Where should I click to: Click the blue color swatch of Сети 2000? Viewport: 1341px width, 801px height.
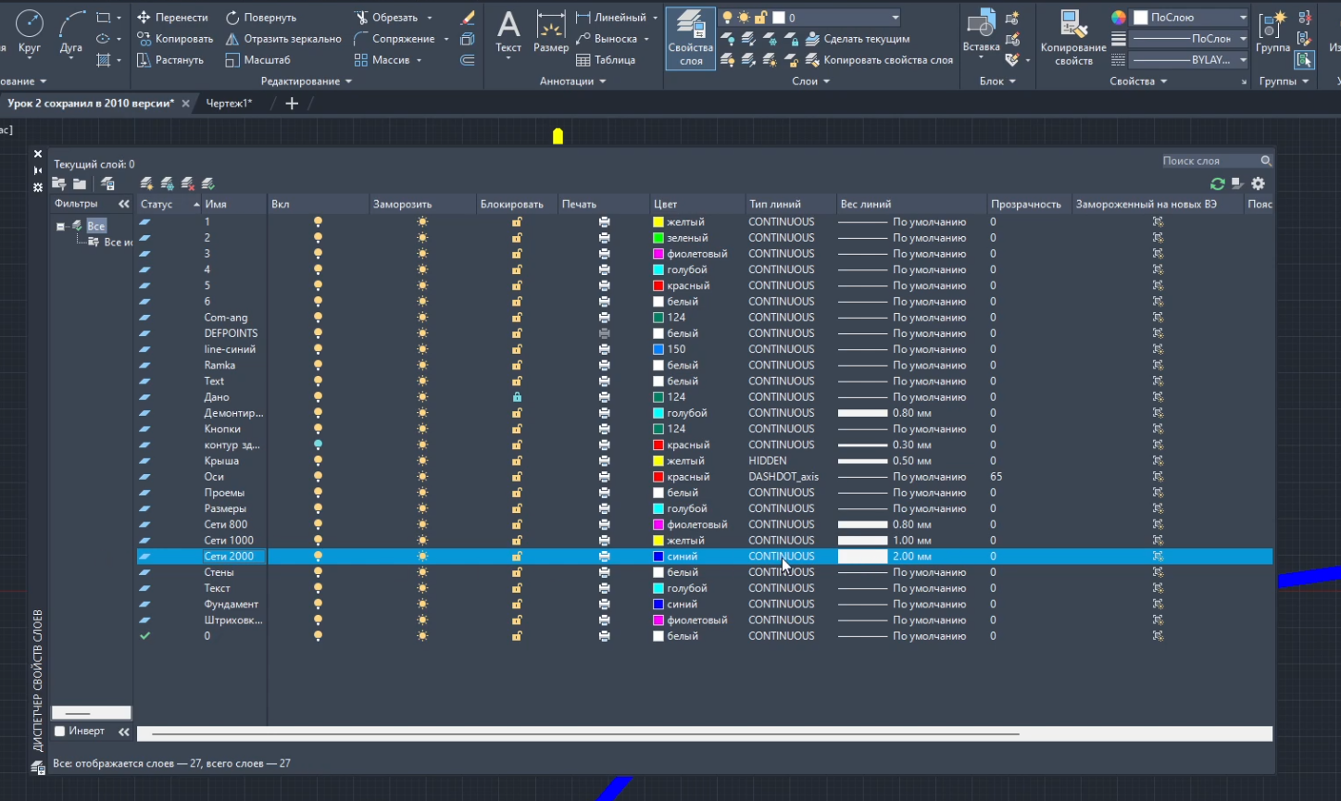tap(658, 557)
